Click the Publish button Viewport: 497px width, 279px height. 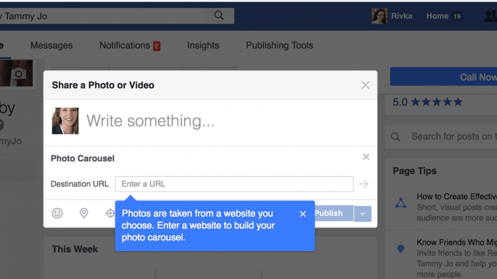pyautogui.click(x=331, y=213)
